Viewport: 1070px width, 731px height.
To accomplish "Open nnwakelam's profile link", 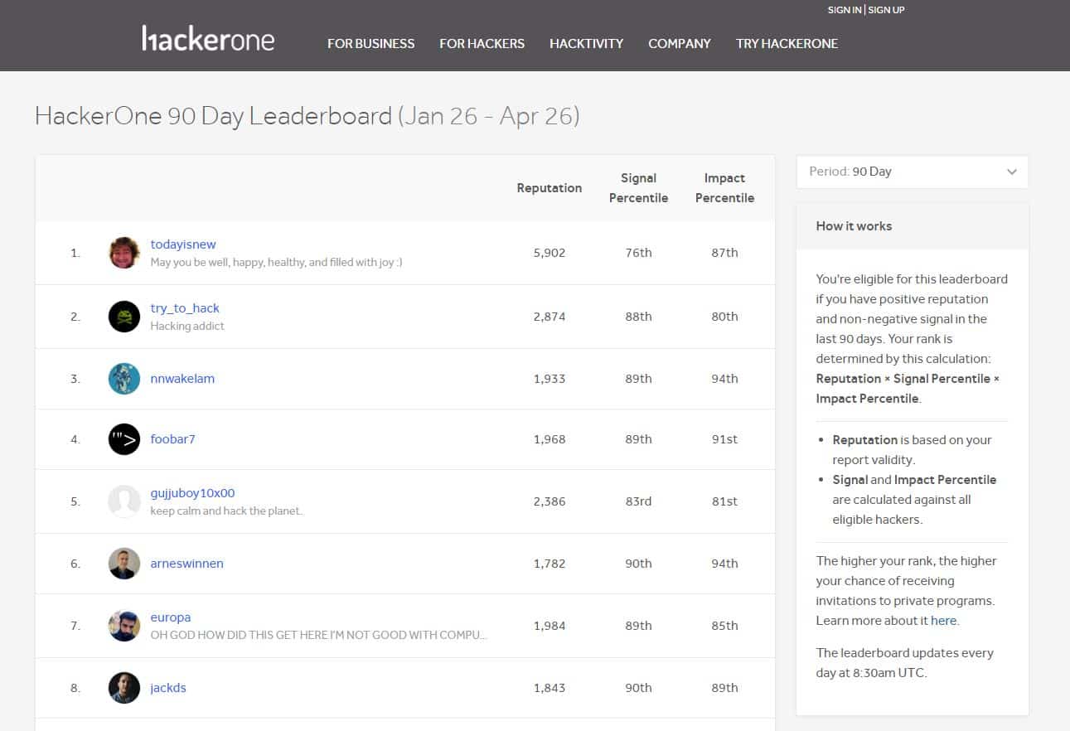I will [x=182, y=379].
